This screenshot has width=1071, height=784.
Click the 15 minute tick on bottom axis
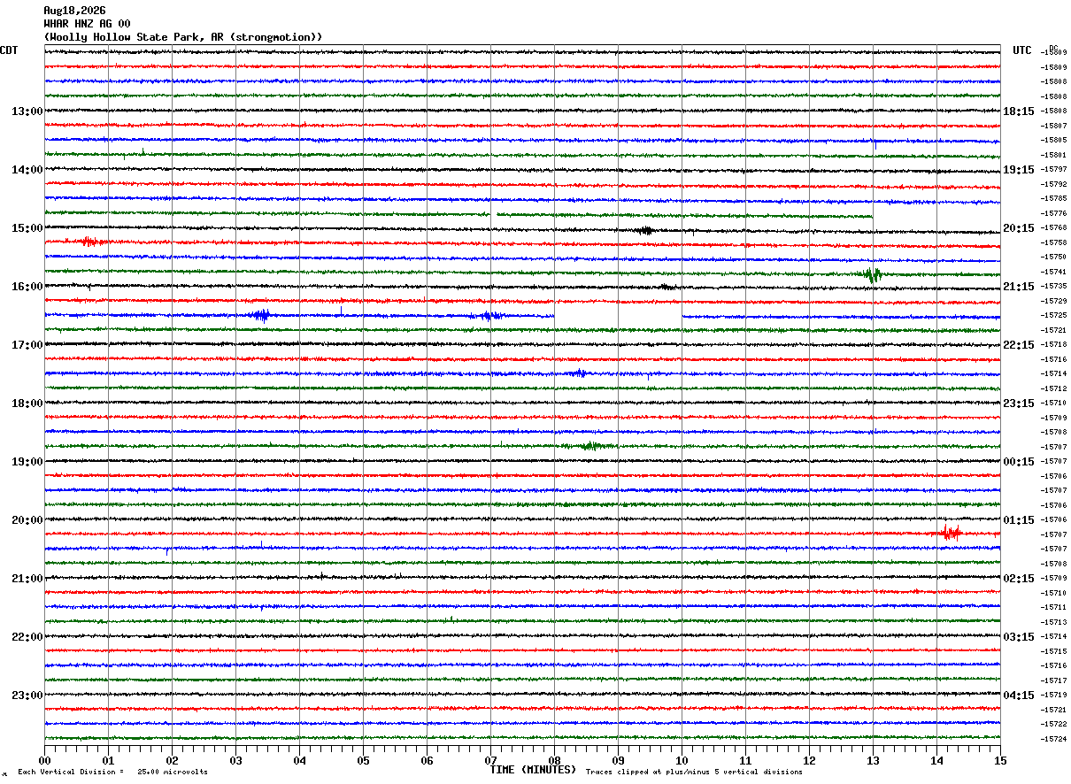[1000, 761]
